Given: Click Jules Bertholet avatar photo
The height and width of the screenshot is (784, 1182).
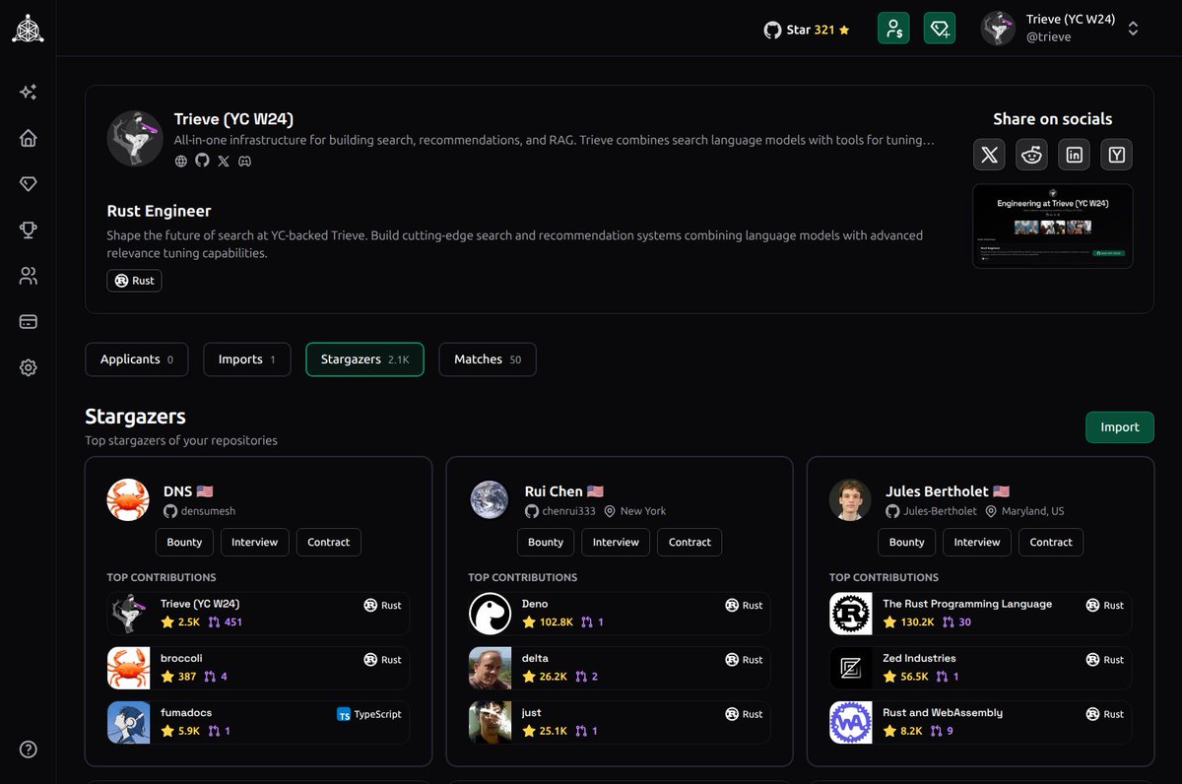Looking at the screenshot, I should pyautogui.click(x=850, y=500).
